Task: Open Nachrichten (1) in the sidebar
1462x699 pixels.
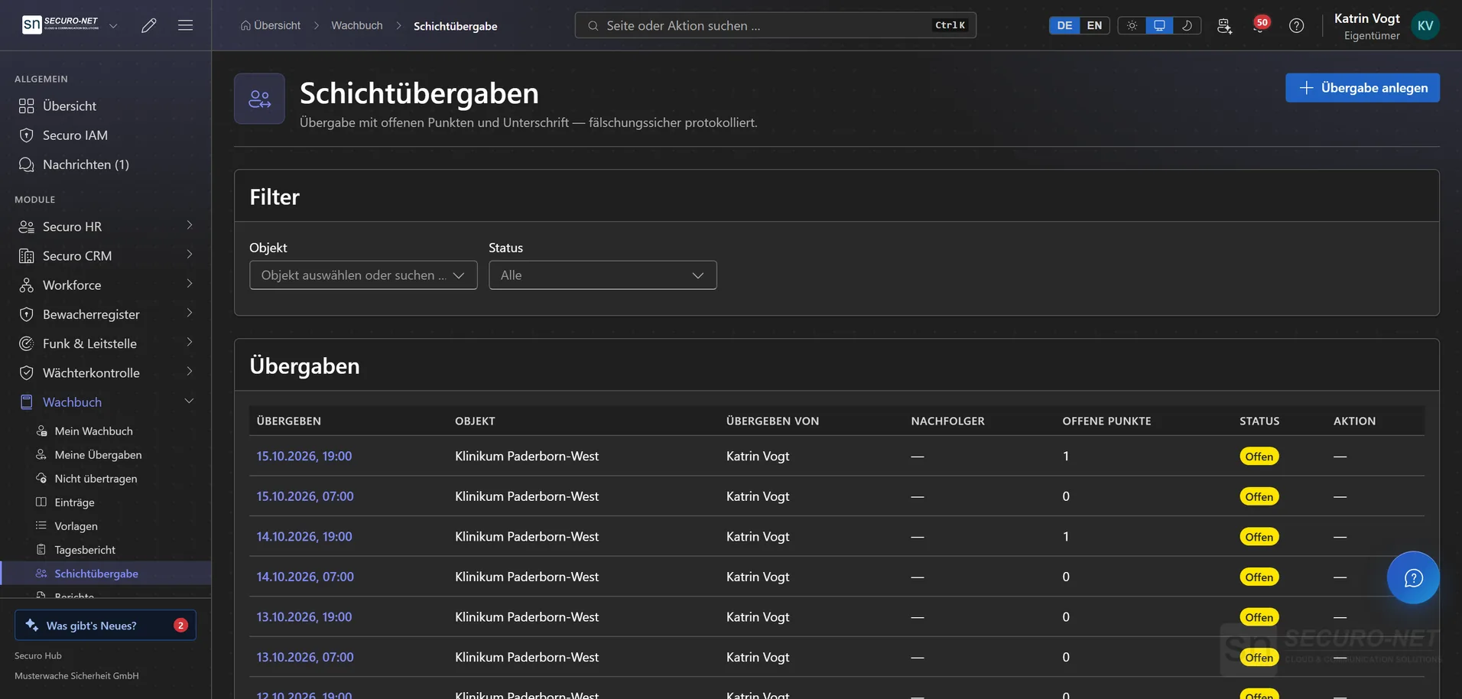Action: click(106, 164)
